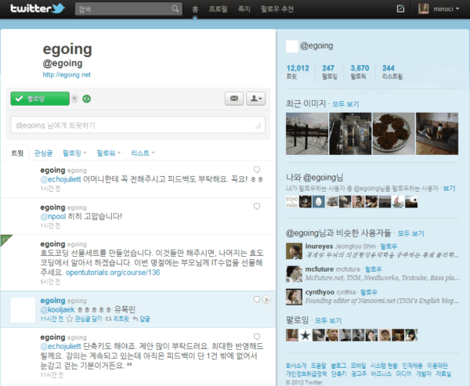Click star 관심글 담기 on kooljaek tweet
Image resolution: width=470 pixels, height=386 pixels.
pyautogui.click(x=85, y=319)
